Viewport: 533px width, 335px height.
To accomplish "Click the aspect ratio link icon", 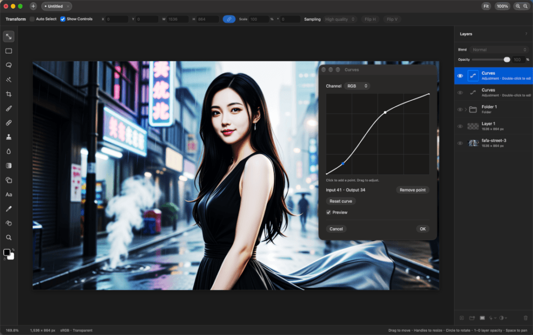I will (229, 19).
